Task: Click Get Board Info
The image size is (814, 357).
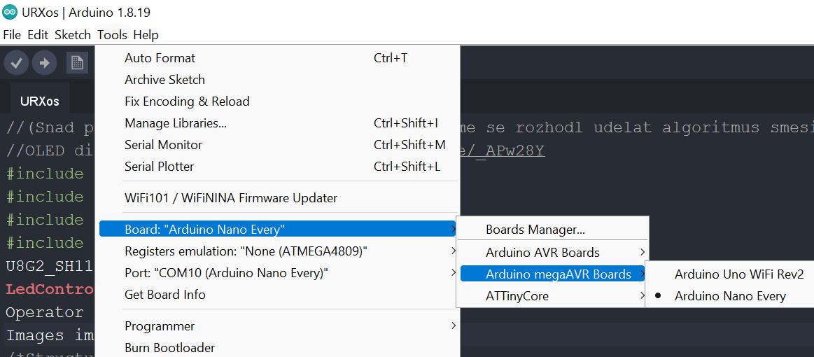Action: click(164, 295)
